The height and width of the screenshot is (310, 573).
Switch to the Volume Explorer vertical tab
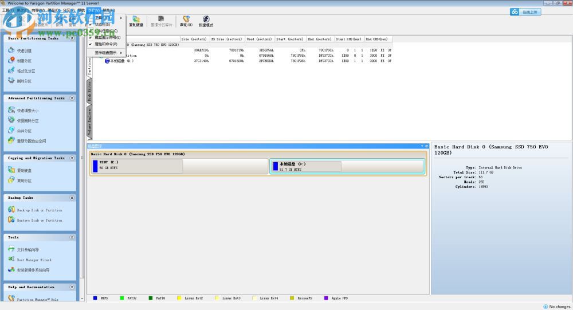89,121
